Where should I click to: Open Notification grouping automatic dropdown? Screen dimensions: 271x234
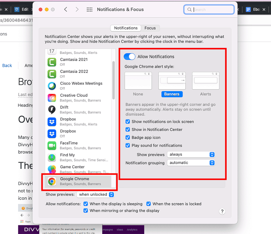191,163
